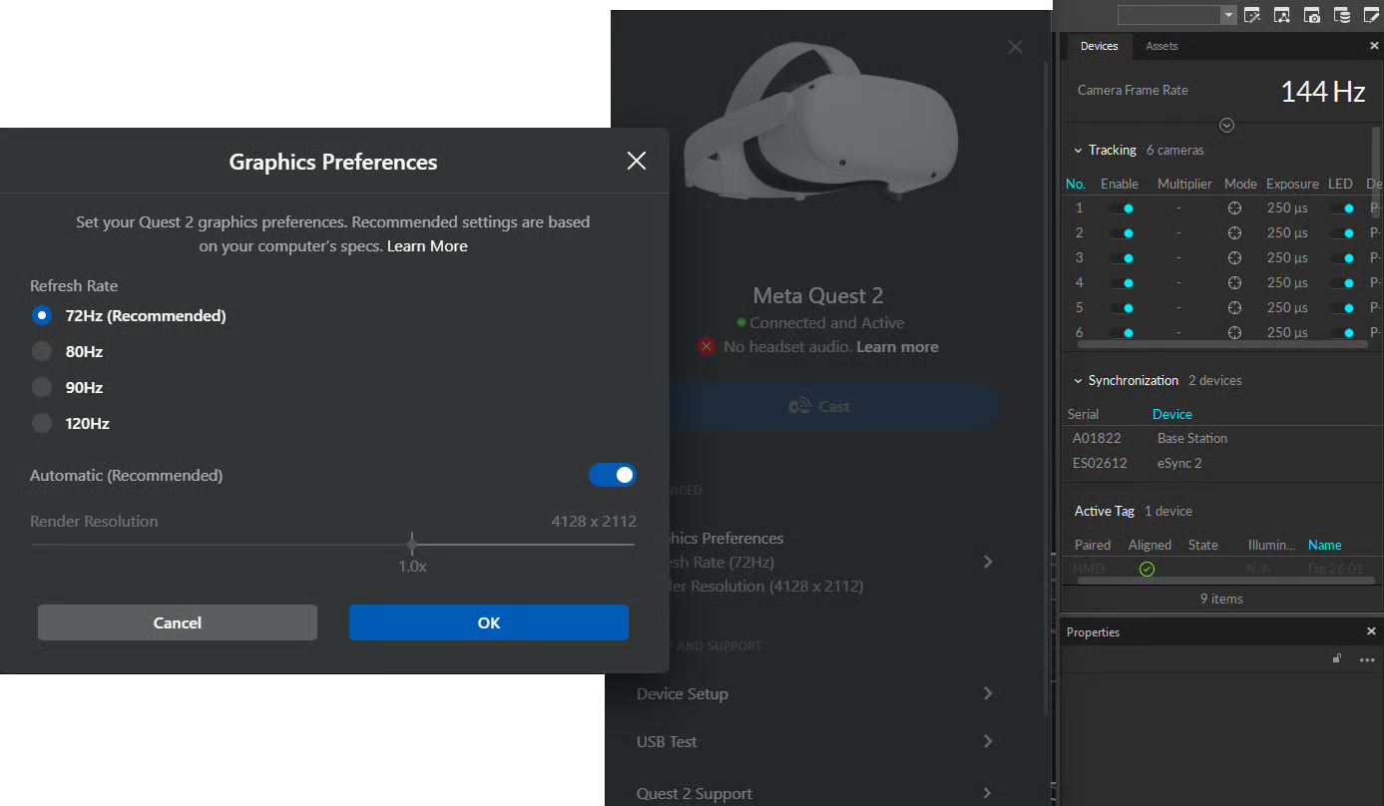Image resolution: width=1384 pixels, height=806 pixels.
Task: Toggle LED switch for camera 5
Action: pos(1342,307)
